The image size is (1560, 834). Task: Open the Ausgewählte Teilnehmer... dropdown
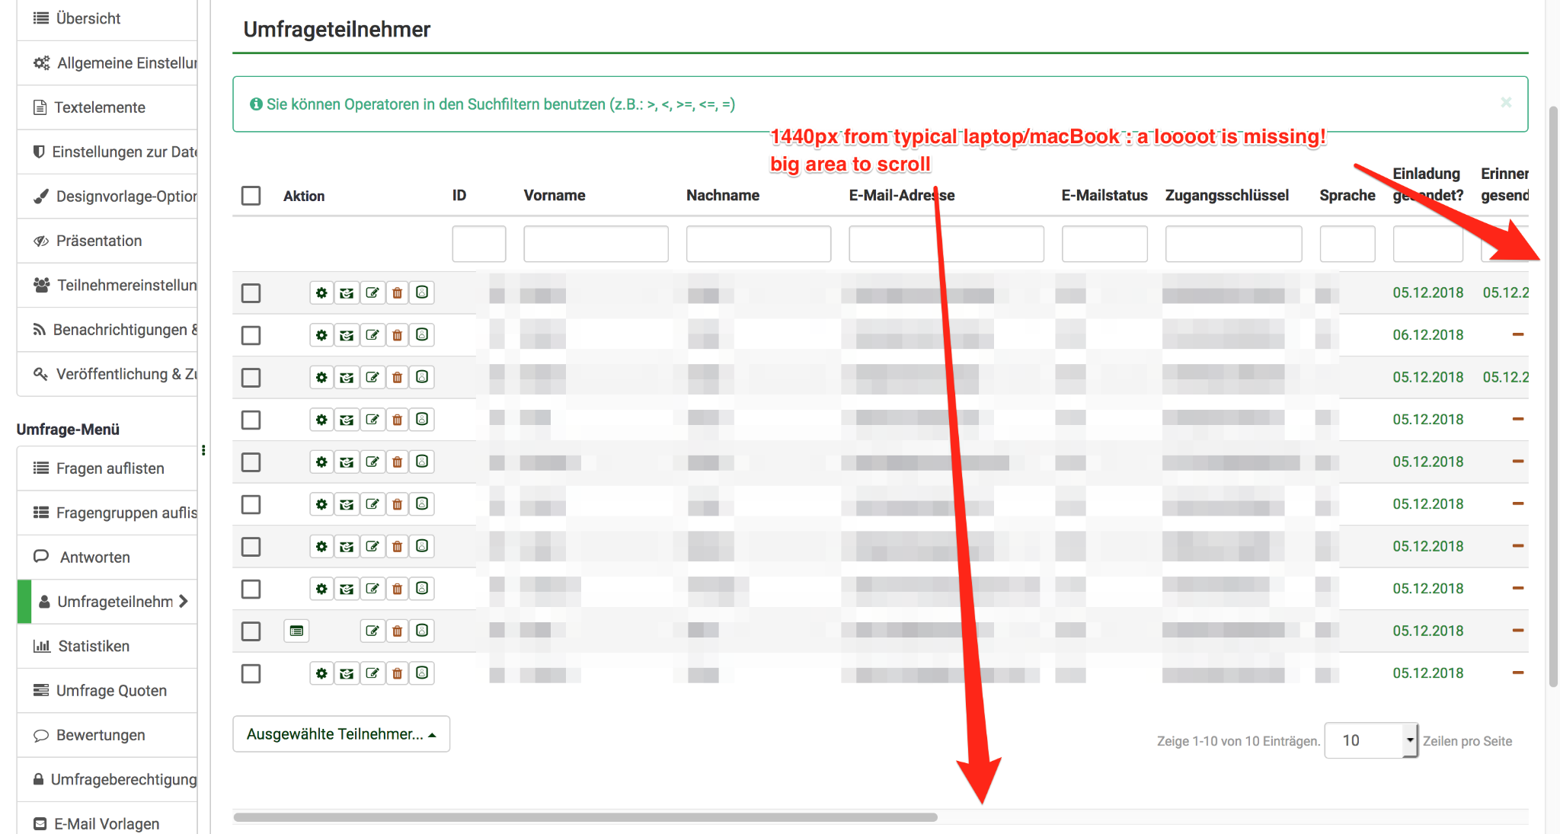[341, 734]
